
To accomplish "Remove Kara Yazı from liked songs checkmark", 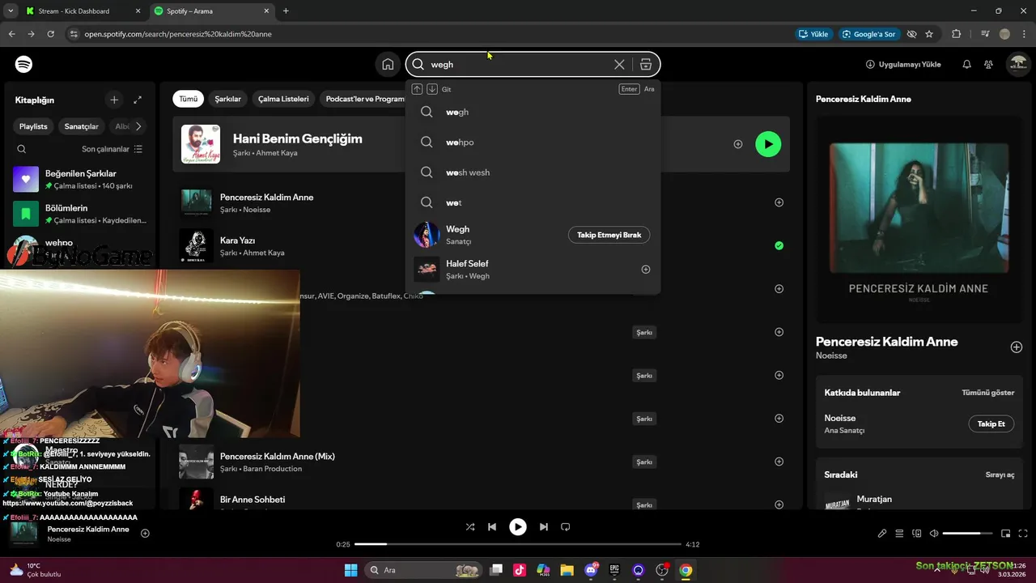I will point(779,245).
